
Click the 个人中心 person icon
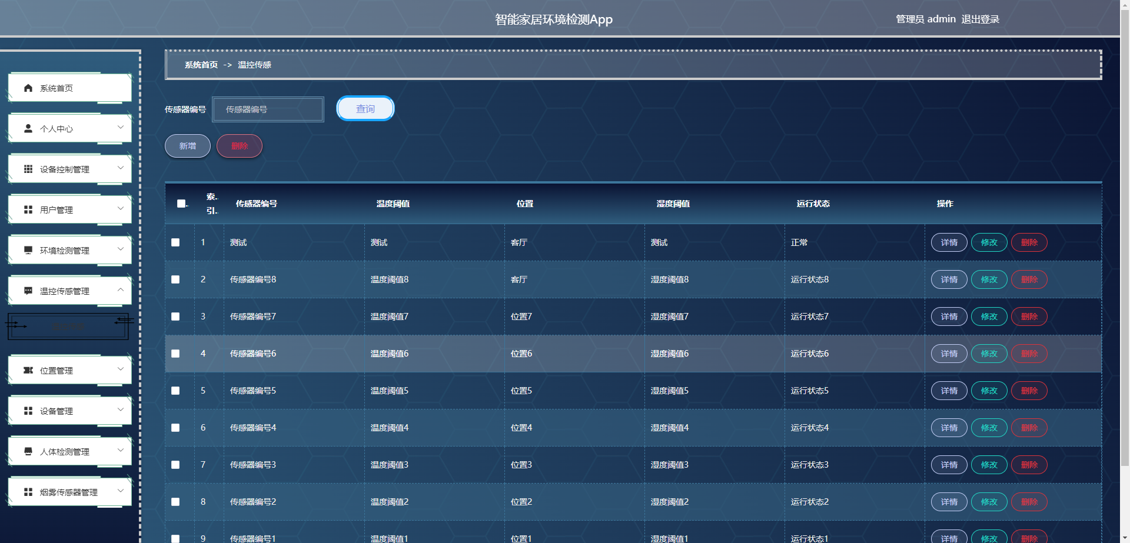tap(27, 128)
